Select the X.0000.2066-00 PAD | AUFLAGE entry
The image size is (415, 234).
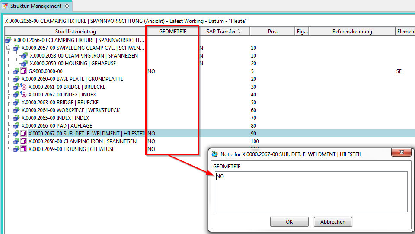pyautogui.click(x=57, y=126)
